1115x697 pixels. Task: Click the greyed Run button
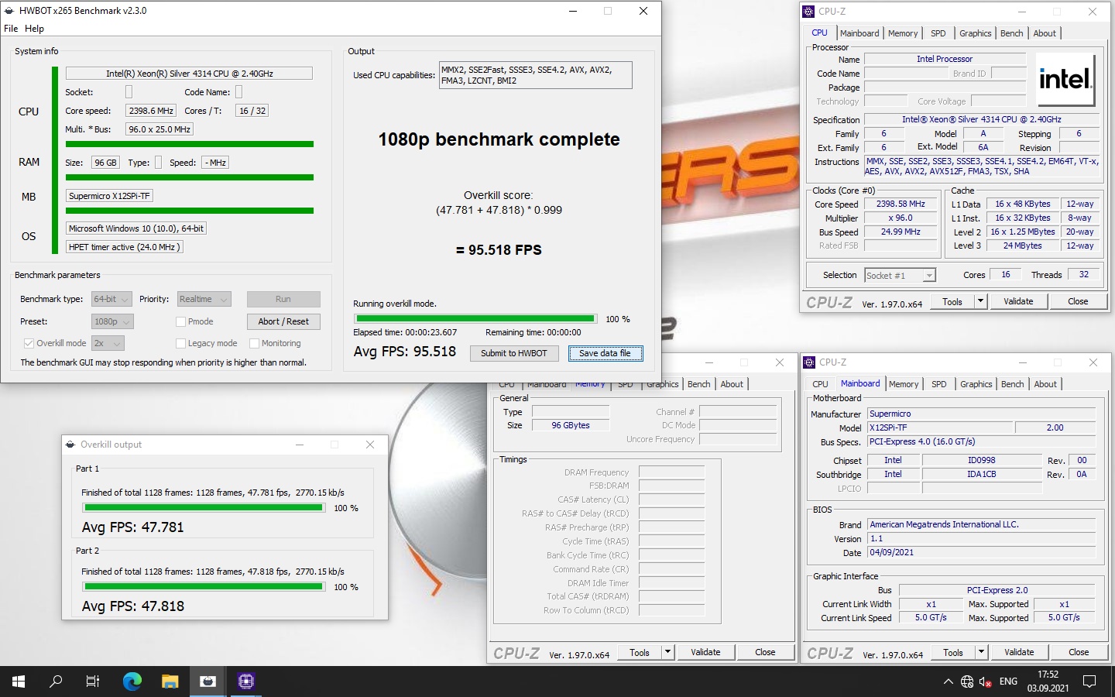coord(283,299)
